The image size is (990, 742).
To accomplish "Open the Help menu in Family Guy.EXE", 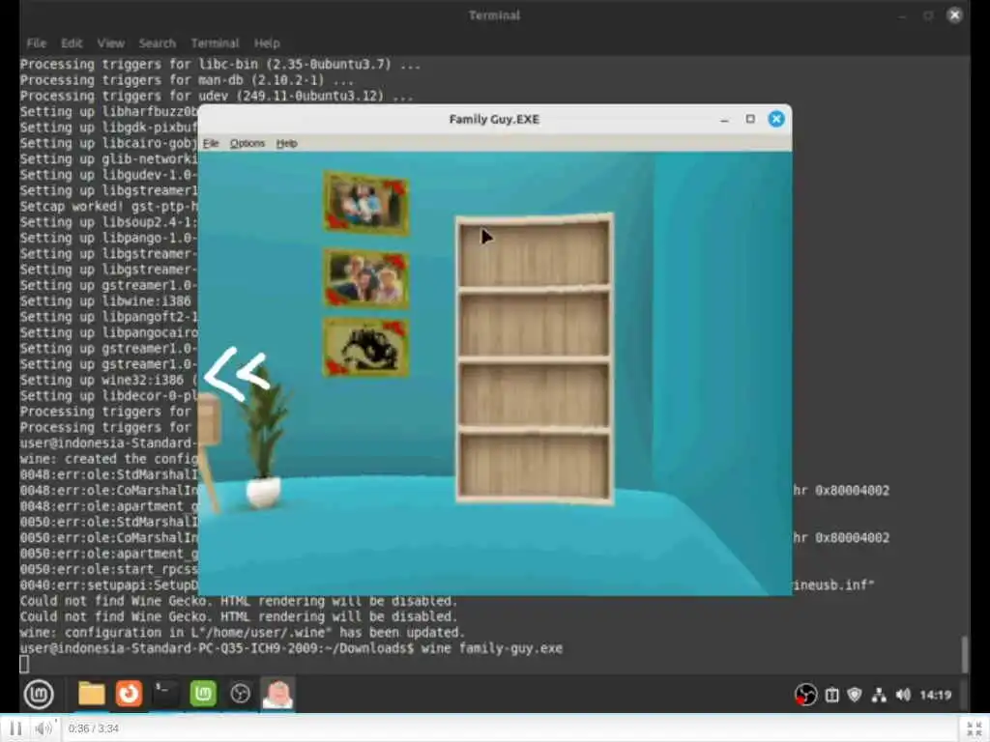I will 286,143.
